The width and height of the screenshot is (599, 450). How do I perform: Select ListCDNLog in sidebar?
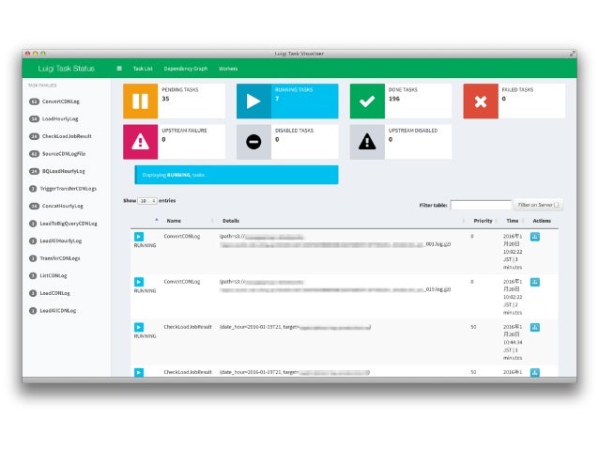pyautogui.click(x=54, y=275)
